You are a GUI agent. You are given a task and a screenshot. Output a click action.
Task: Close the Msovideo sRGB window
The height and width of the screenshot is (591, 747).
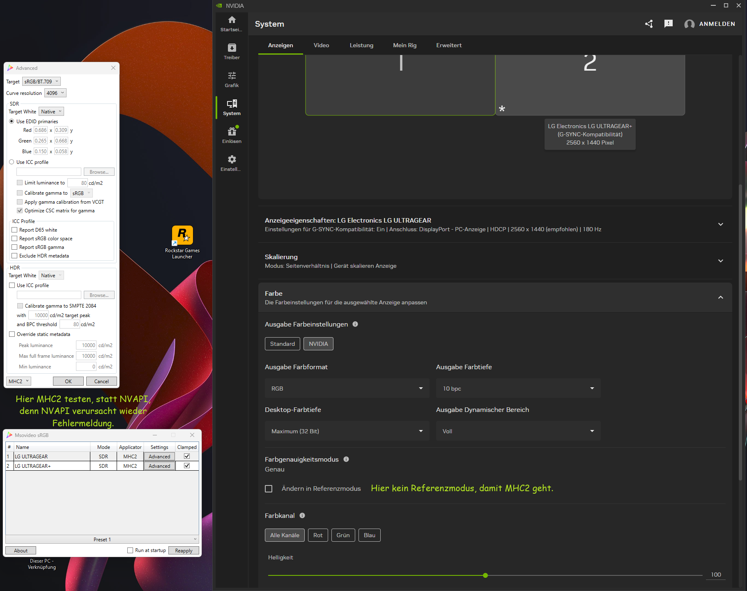(x=192, y=435)
